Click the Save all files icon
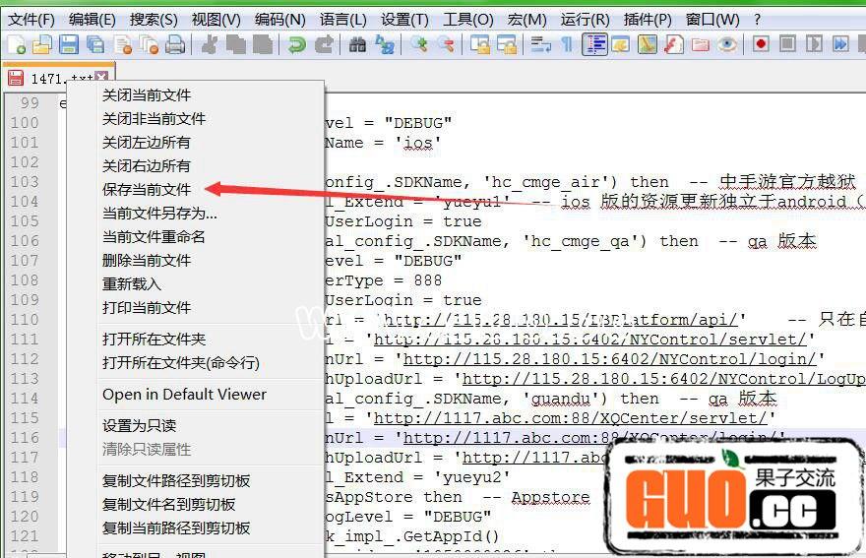 95,44
